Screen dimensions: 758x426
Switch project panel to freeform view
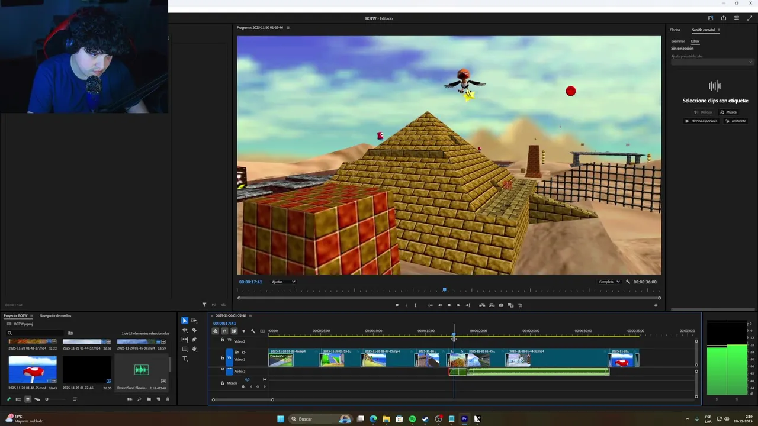(37, 399)
